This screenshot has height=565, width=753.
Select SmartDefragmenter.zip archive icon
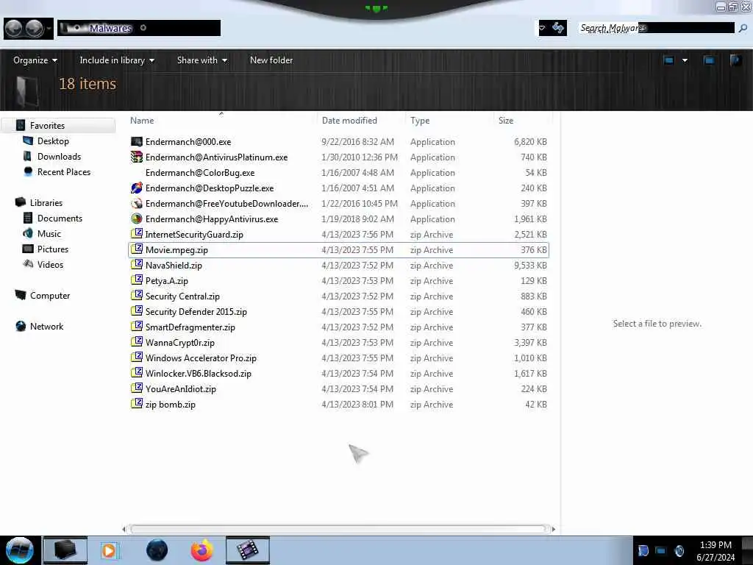tap(137, 327)
